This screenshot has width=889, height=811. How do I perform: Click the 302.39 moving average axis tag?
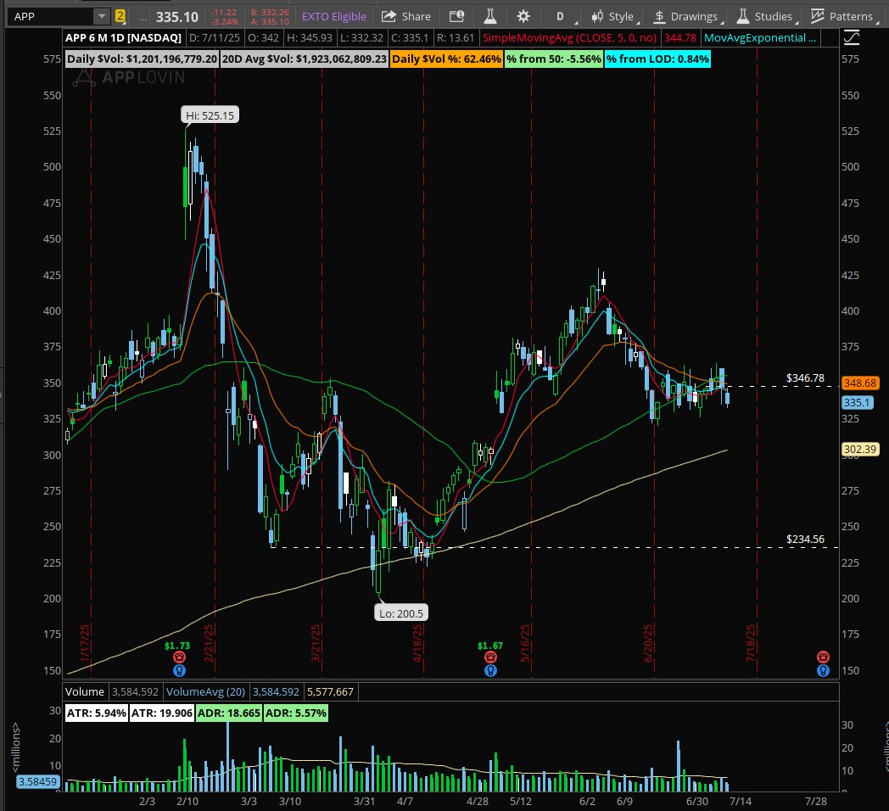[x=860, y=449]
